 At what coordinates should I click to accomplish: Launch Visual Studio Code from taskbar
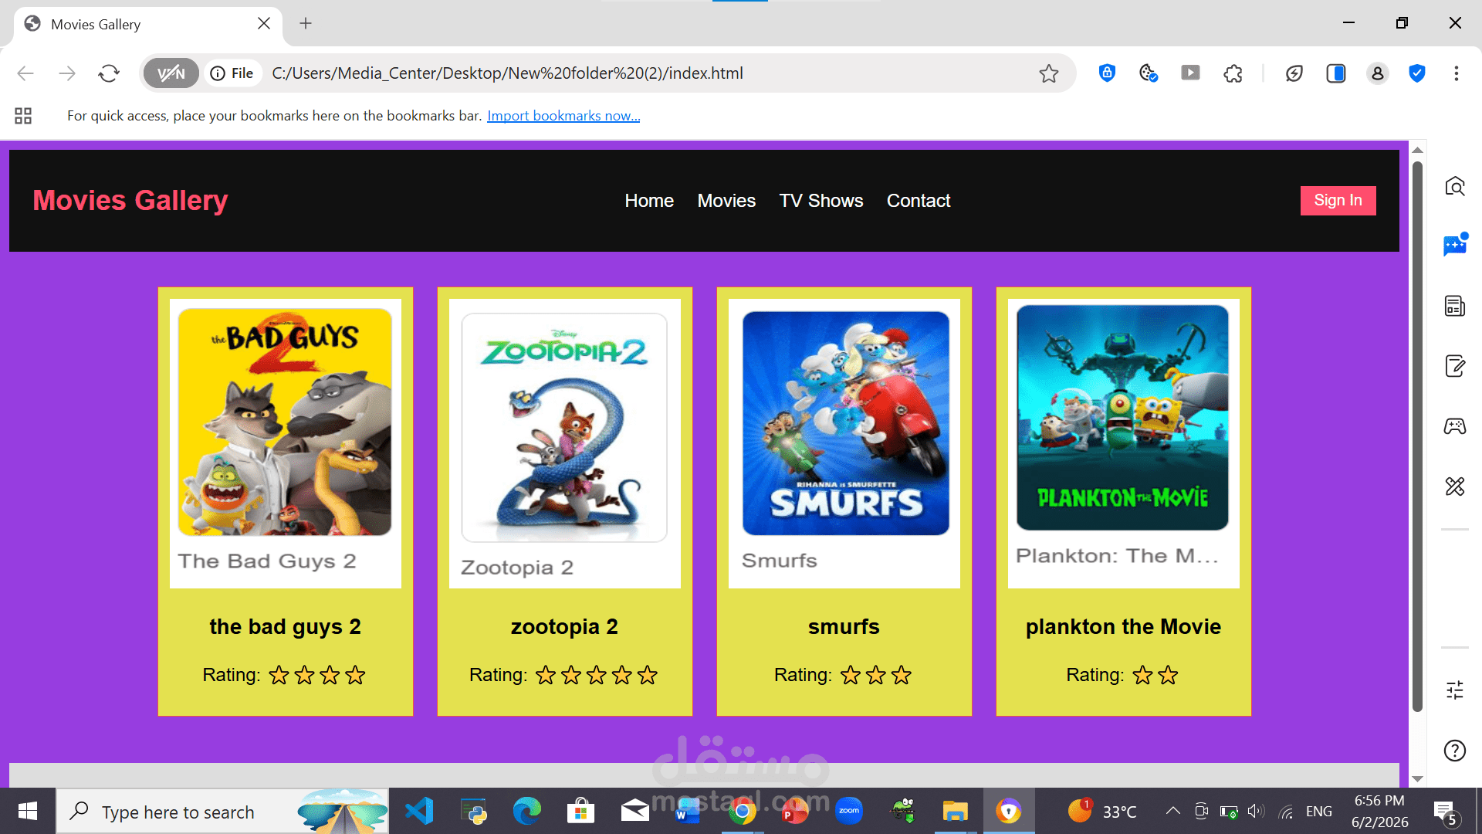click(x=420, y=812)
